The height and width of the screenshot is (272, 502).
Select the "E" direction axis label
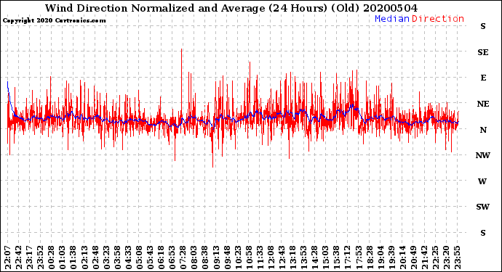[483, 78]
